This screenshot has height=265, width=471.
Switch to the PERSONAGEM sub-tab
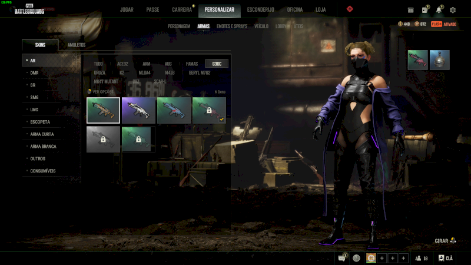[179, 26]
